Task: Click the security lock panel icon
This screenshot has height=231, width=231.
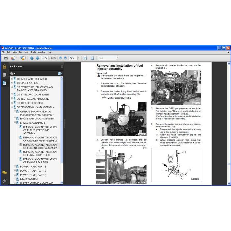Action: 4,67
